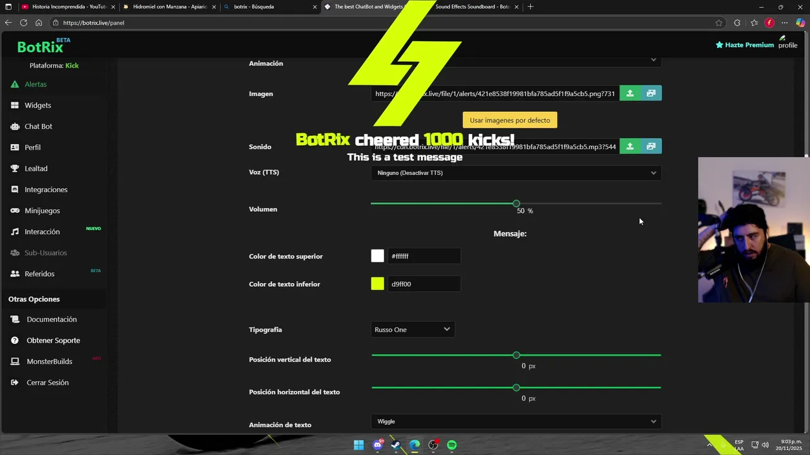Open Steam from the taskbar

[396, 445]
